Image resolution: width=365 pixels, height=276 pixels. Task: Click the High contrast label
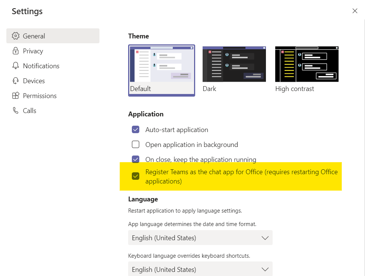pyautogui.click(x=295, y=89)
